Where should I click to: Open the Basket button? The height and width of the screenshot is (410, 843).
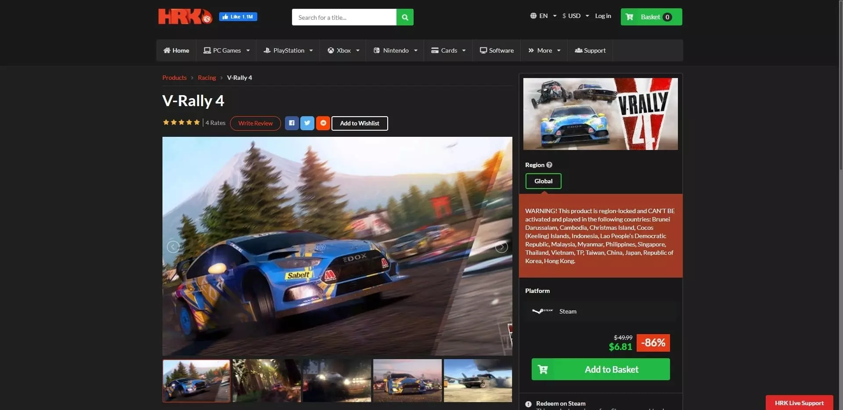pos(651,17)
